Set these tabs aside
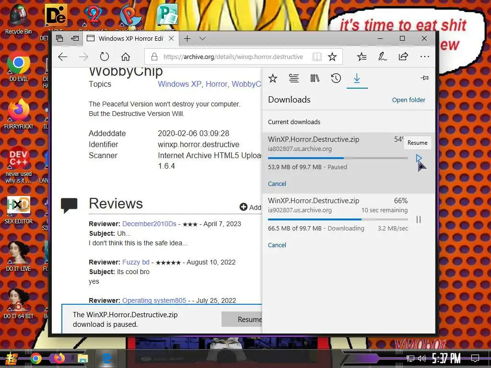 click(75, 38)
